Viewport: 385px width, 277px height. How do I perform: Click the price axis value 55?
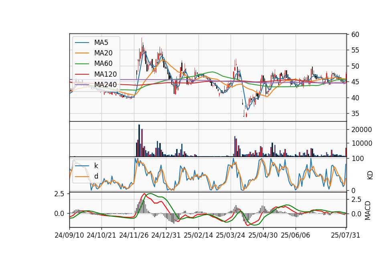point(355,51)
